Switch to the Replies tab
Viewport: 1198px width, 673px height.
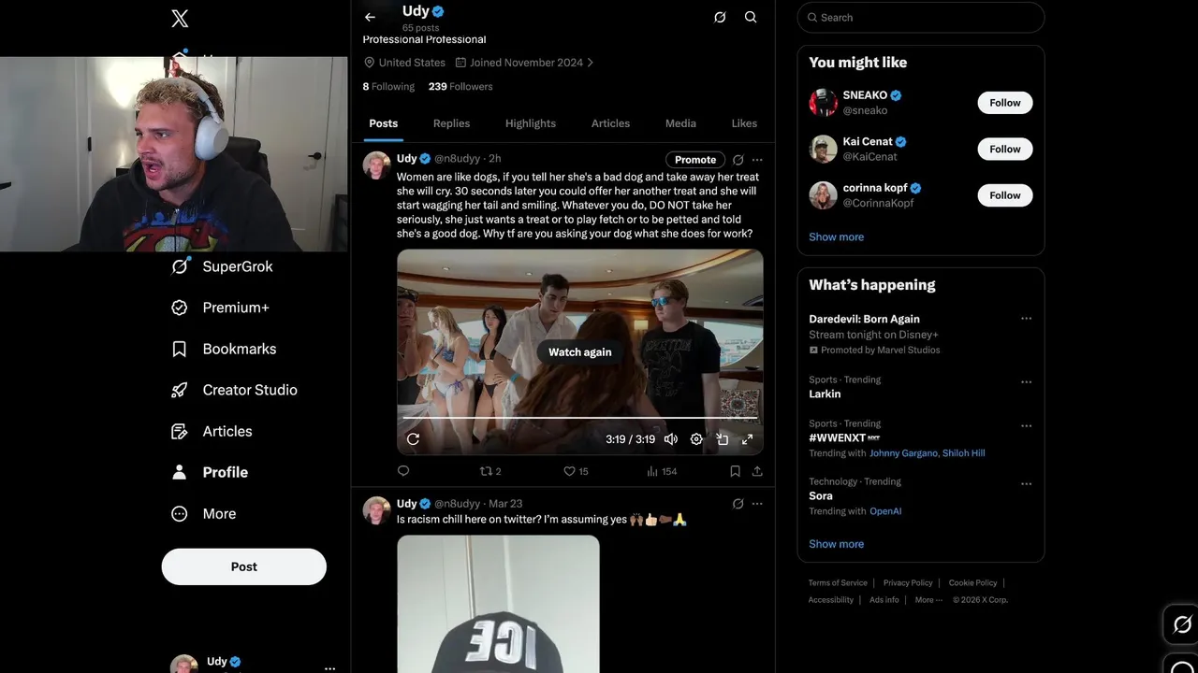[x=451, y=123]
